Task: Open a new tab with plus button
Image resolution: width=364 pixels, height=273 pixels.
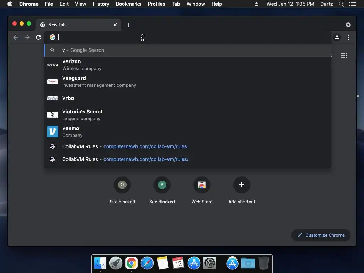Action: click(x=129, y=25)
